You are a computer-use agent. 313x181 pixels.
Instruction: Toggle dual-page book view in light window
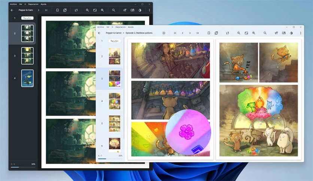(284, 33)
